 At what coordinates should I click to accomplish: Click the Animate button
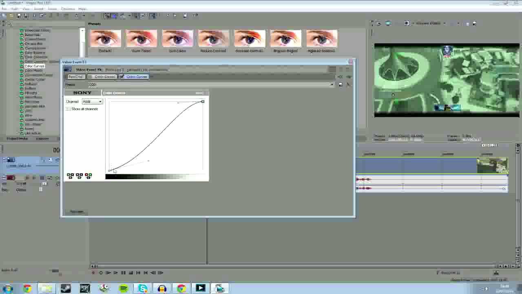coord(77,212)
